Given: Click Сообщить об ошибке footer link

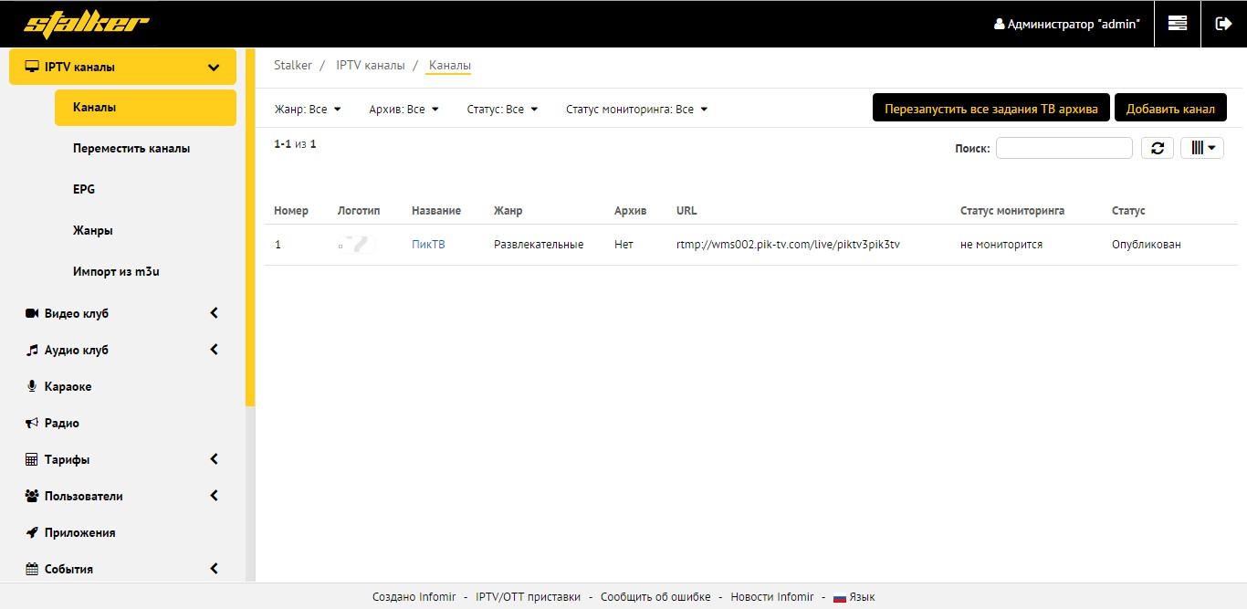Looking at the screenshot, I should click(655, 597).
